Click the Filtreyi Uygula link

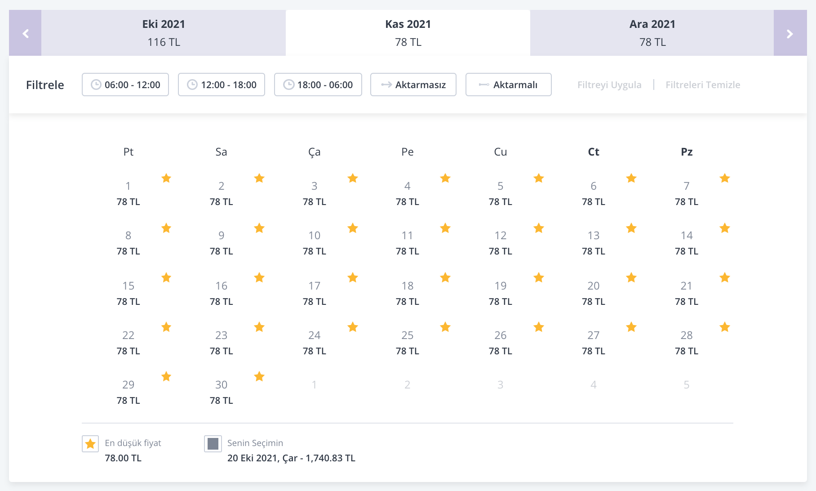(x=609, y=85)
